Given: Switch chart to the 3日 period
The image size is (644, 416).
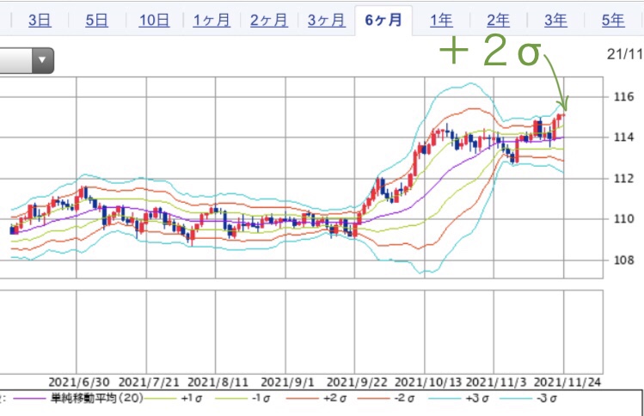Looking at the screenshot, I should click(x=40, y=21).
